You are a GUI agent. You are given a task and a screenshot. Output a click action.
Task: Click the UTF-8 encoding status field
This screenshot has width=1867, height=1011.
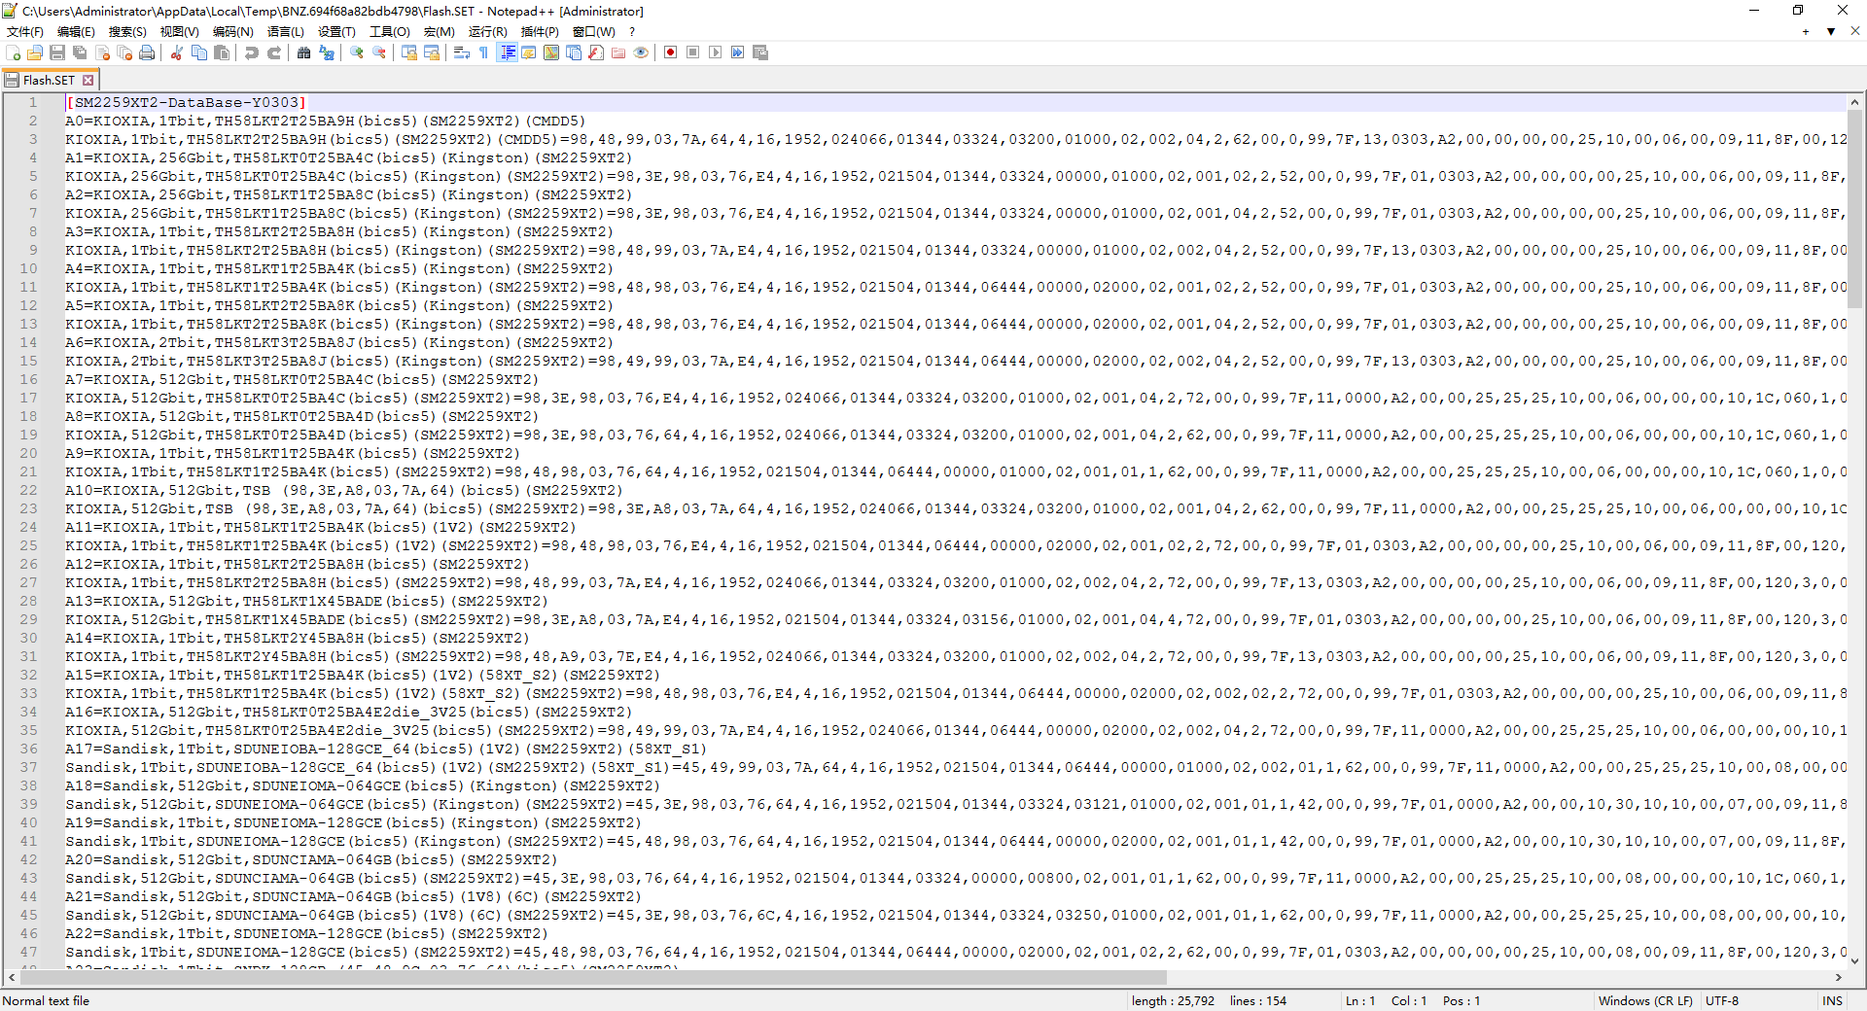pos(1722,1000)
